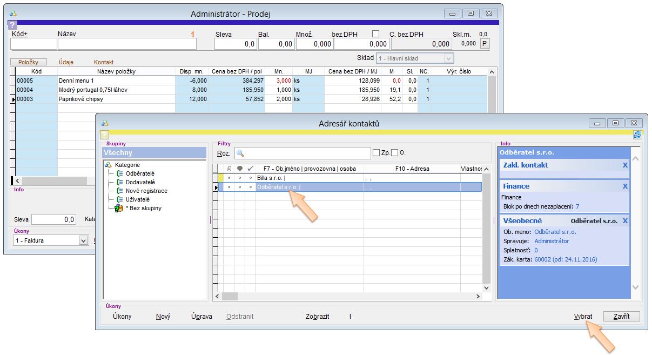The width and height of the screenshot is (652, 355).
Task: Click the contact list horizontal scrollbar thumb
Action: pyautogui.click(x=230, y=296)
